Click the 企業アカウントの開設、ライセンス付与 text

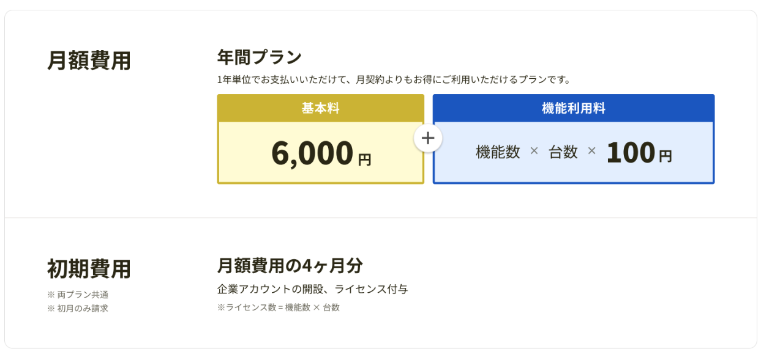point(312,289)
